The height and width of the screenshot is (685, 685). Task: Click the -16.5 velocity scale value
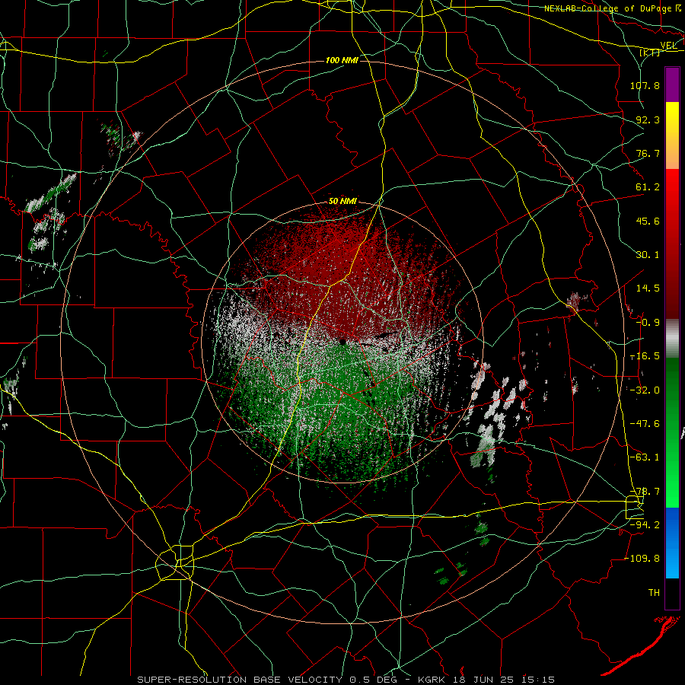point(645,356)
